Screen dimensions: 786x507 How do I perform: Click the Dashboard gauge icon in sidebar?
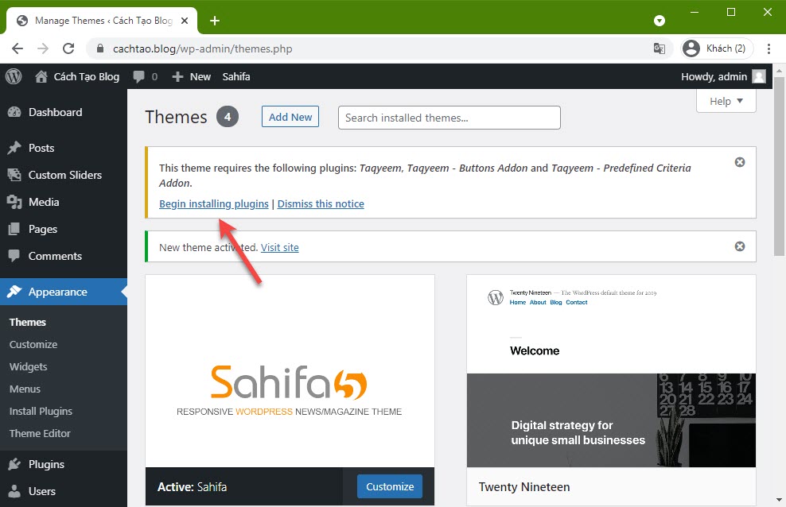pos(14,112)
